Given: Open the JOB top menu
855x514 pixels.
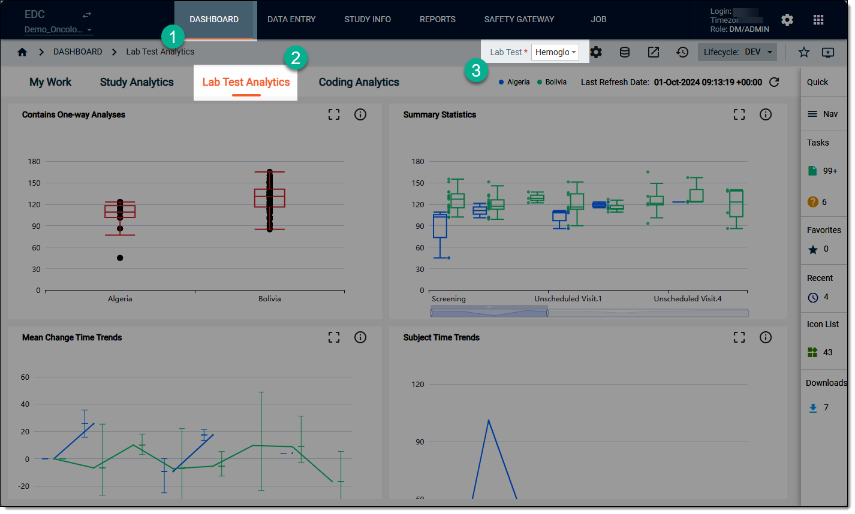Looking at the screenshot, I should [x=598, y=20].
